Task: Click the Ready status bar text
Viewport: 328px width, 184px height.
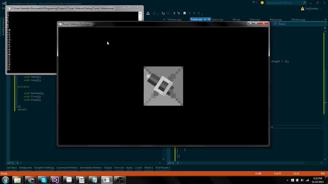Action: 4,174
